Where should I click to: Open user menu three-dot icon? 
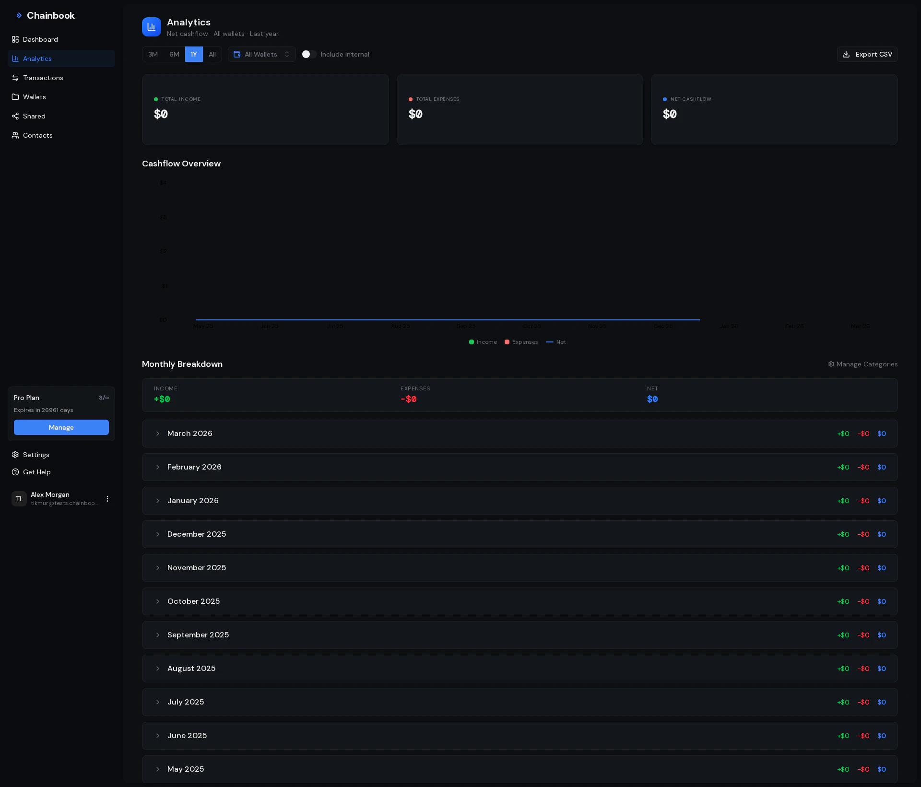pos(107,499)
